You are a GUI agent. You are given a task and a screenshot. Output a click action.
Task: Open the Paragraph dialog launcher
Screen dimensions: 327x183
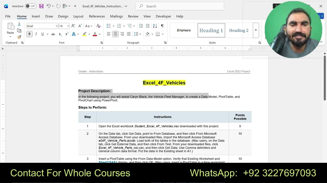click(x=165, y=43)
